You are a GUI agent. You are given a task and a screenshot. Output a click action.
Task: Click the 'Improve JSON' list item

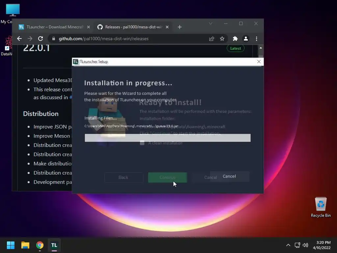(53, 127)
